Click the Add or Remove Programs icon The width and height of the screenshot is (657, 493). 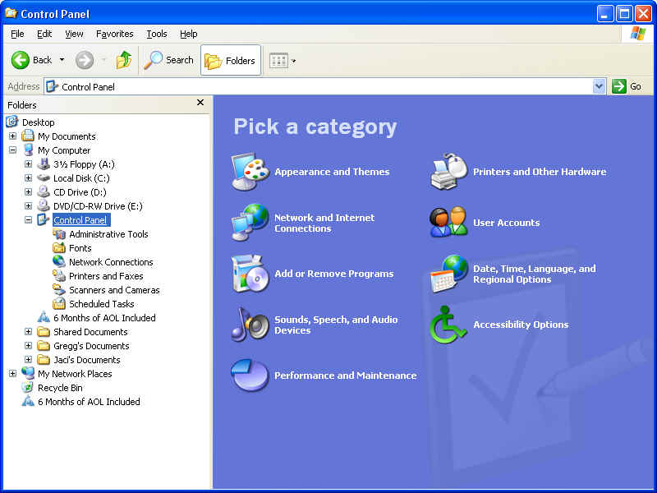click(x=250, y=274)
